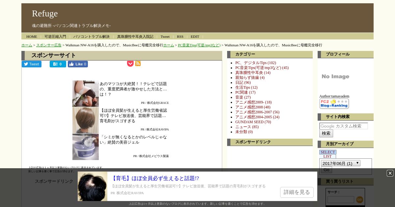Image resolution: width=395 pixels, height=207 pixels.
Task: Click the 【育毛】ほぼ全員必ず生える overlay ad title
Action: pos(155,178)
